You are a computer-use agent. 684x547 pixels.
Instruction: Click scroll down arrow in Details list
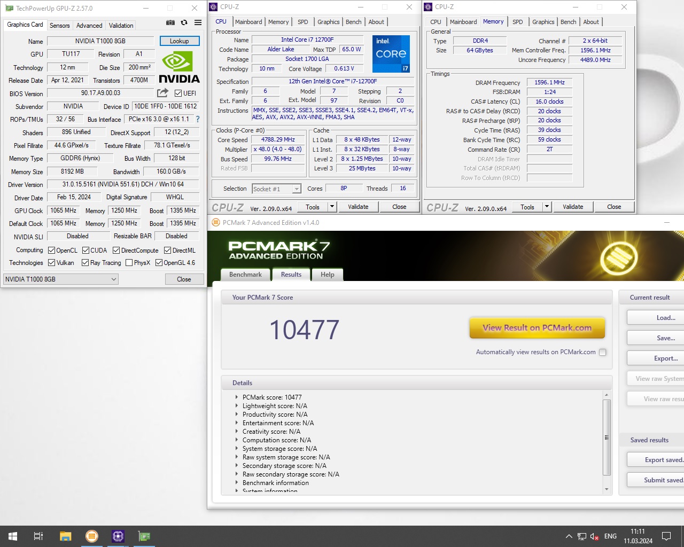coord(607,489)
